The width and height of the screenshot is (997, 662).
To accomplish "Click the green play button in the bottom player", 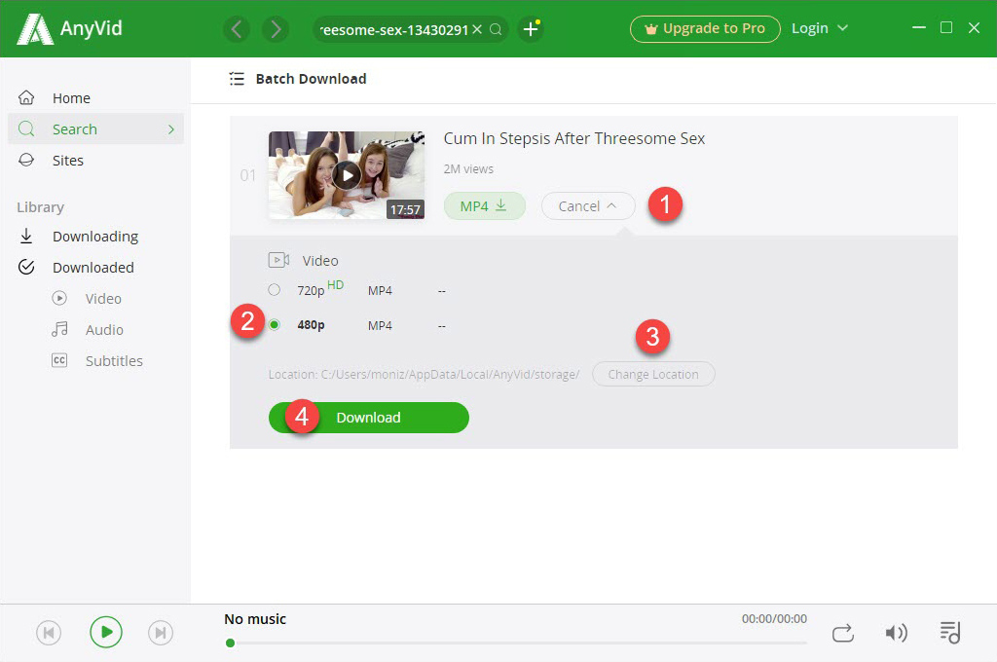I will [106, 632].
